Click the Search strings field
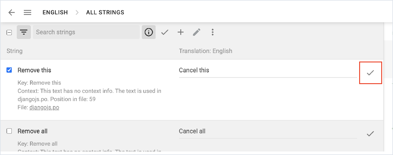The image size is (393, 155). [x=86, y=32]
